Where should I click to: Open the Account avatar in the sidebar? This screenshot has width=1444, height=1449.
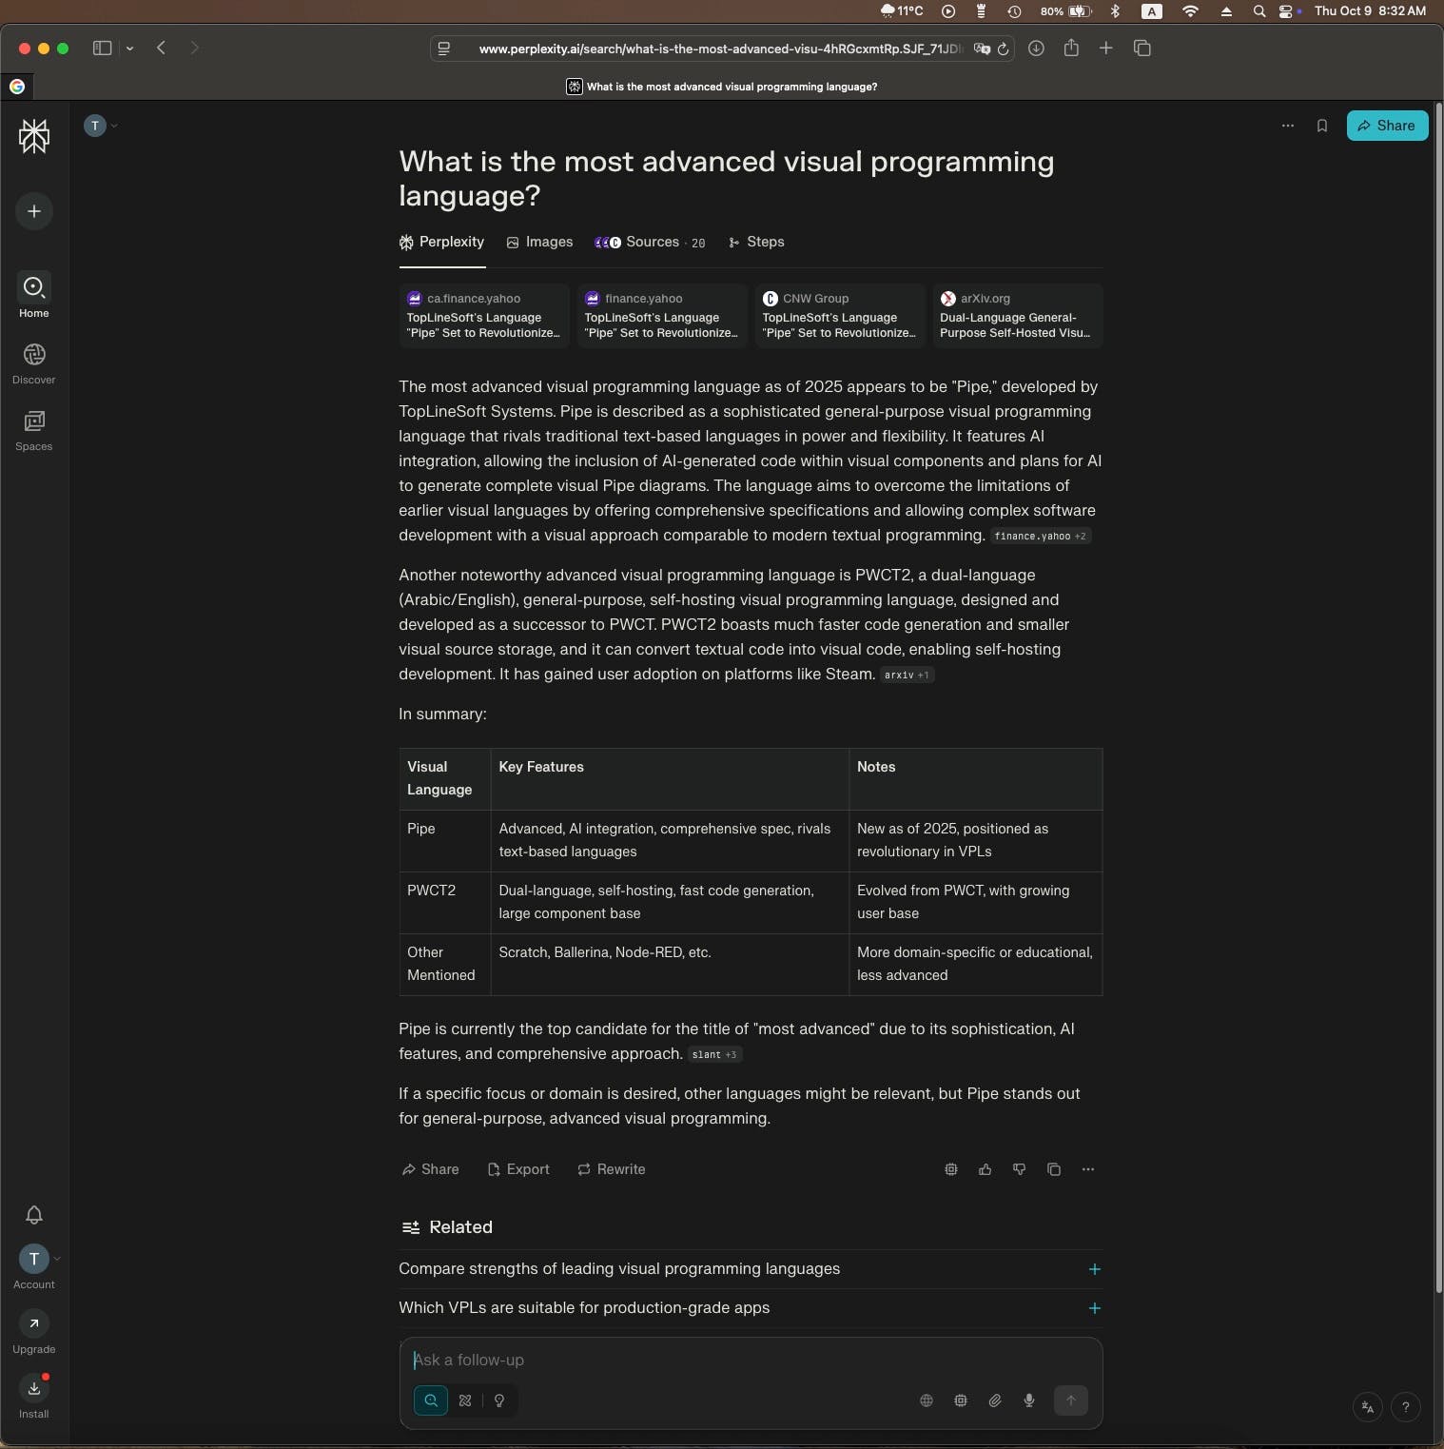34,1259
